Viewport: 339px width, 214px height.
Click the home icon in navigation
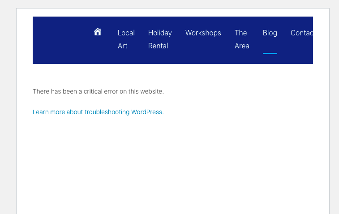pyautogui.click(x=98, y=32)
